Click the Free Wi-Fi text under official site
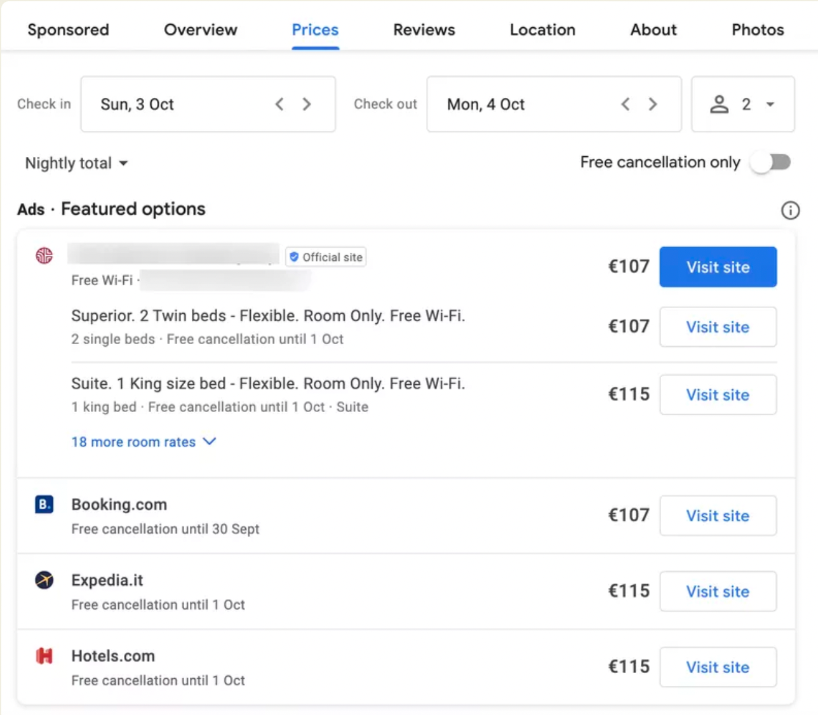Image resolution: width=818 pixels, height=715 pixels. click(x=102, y=280)
